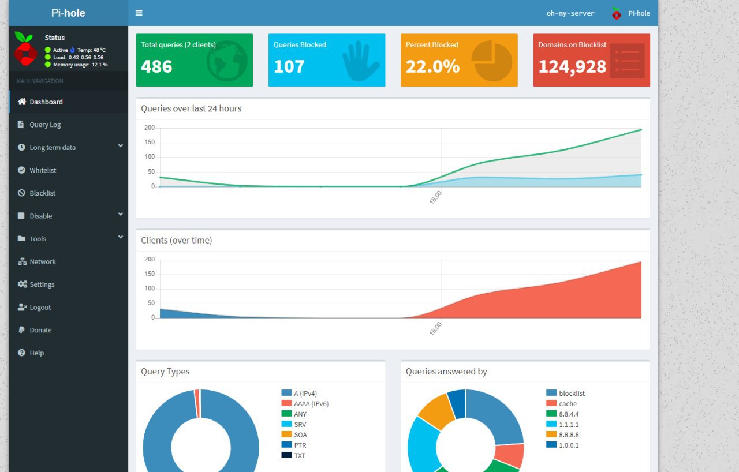Toggle AAAA (IPv6) legend swatch
This screenshot has height=472, width=739.
286,404
